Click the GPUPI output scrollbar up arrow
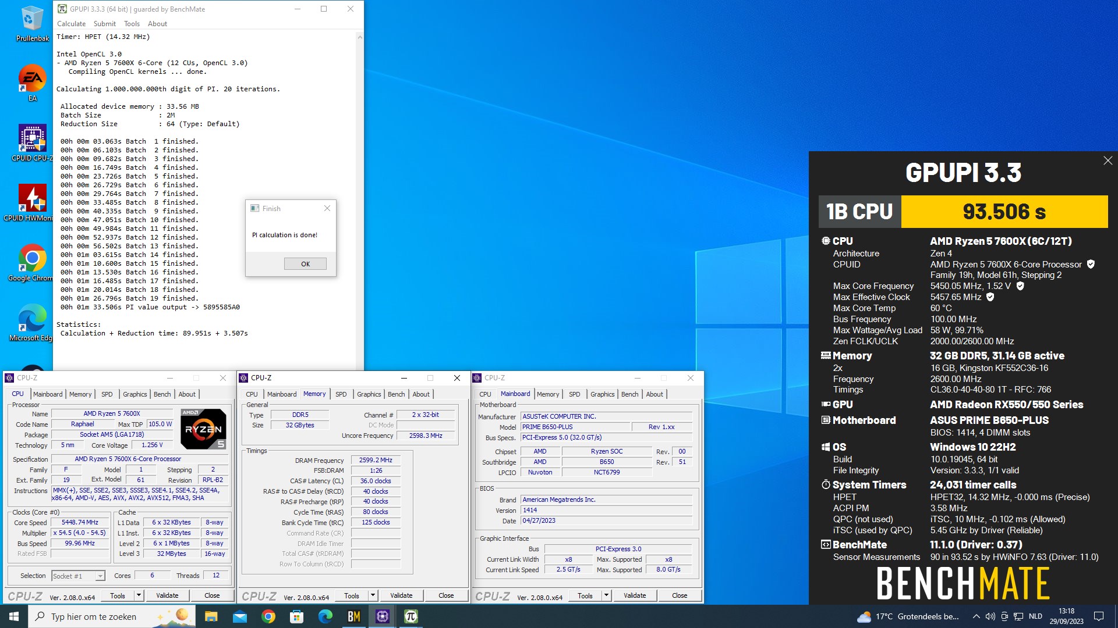 tap(360, 37)
